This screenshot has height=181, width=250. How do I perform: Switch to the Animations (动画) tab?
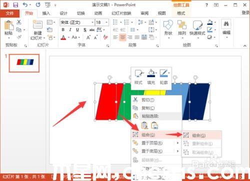(x=98, y=13)
